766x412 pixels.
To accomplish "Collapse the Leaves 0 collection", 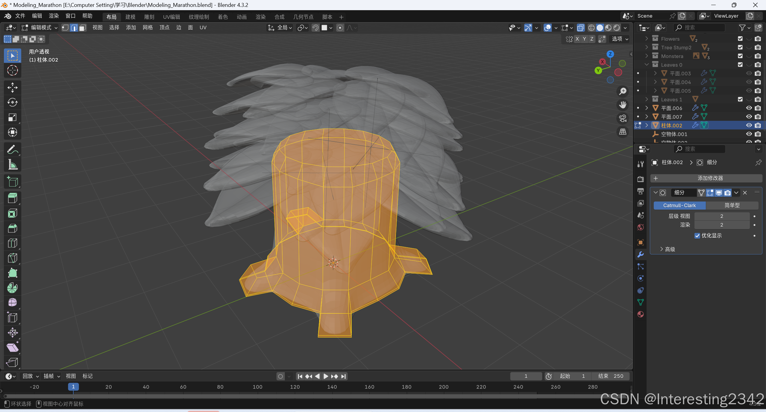I will 647,65.
